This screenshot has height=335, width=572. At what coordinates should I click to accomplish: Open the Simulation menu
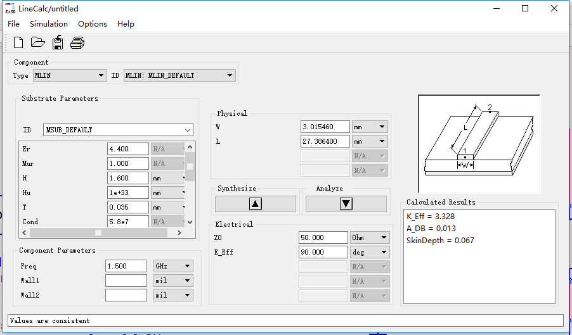point(49,24)
